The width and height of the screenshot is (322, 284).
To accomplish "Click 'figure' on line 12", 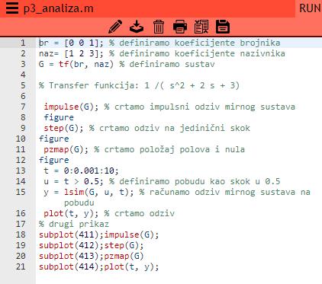I will click(53, 160).
